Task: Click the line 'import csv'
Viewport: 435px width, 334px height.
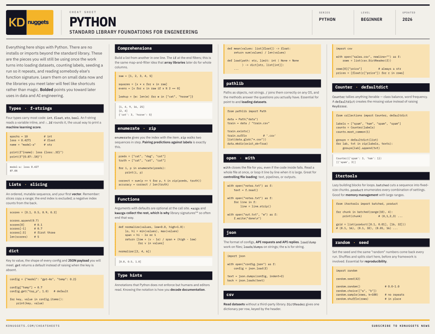Action: click(344, 48)
